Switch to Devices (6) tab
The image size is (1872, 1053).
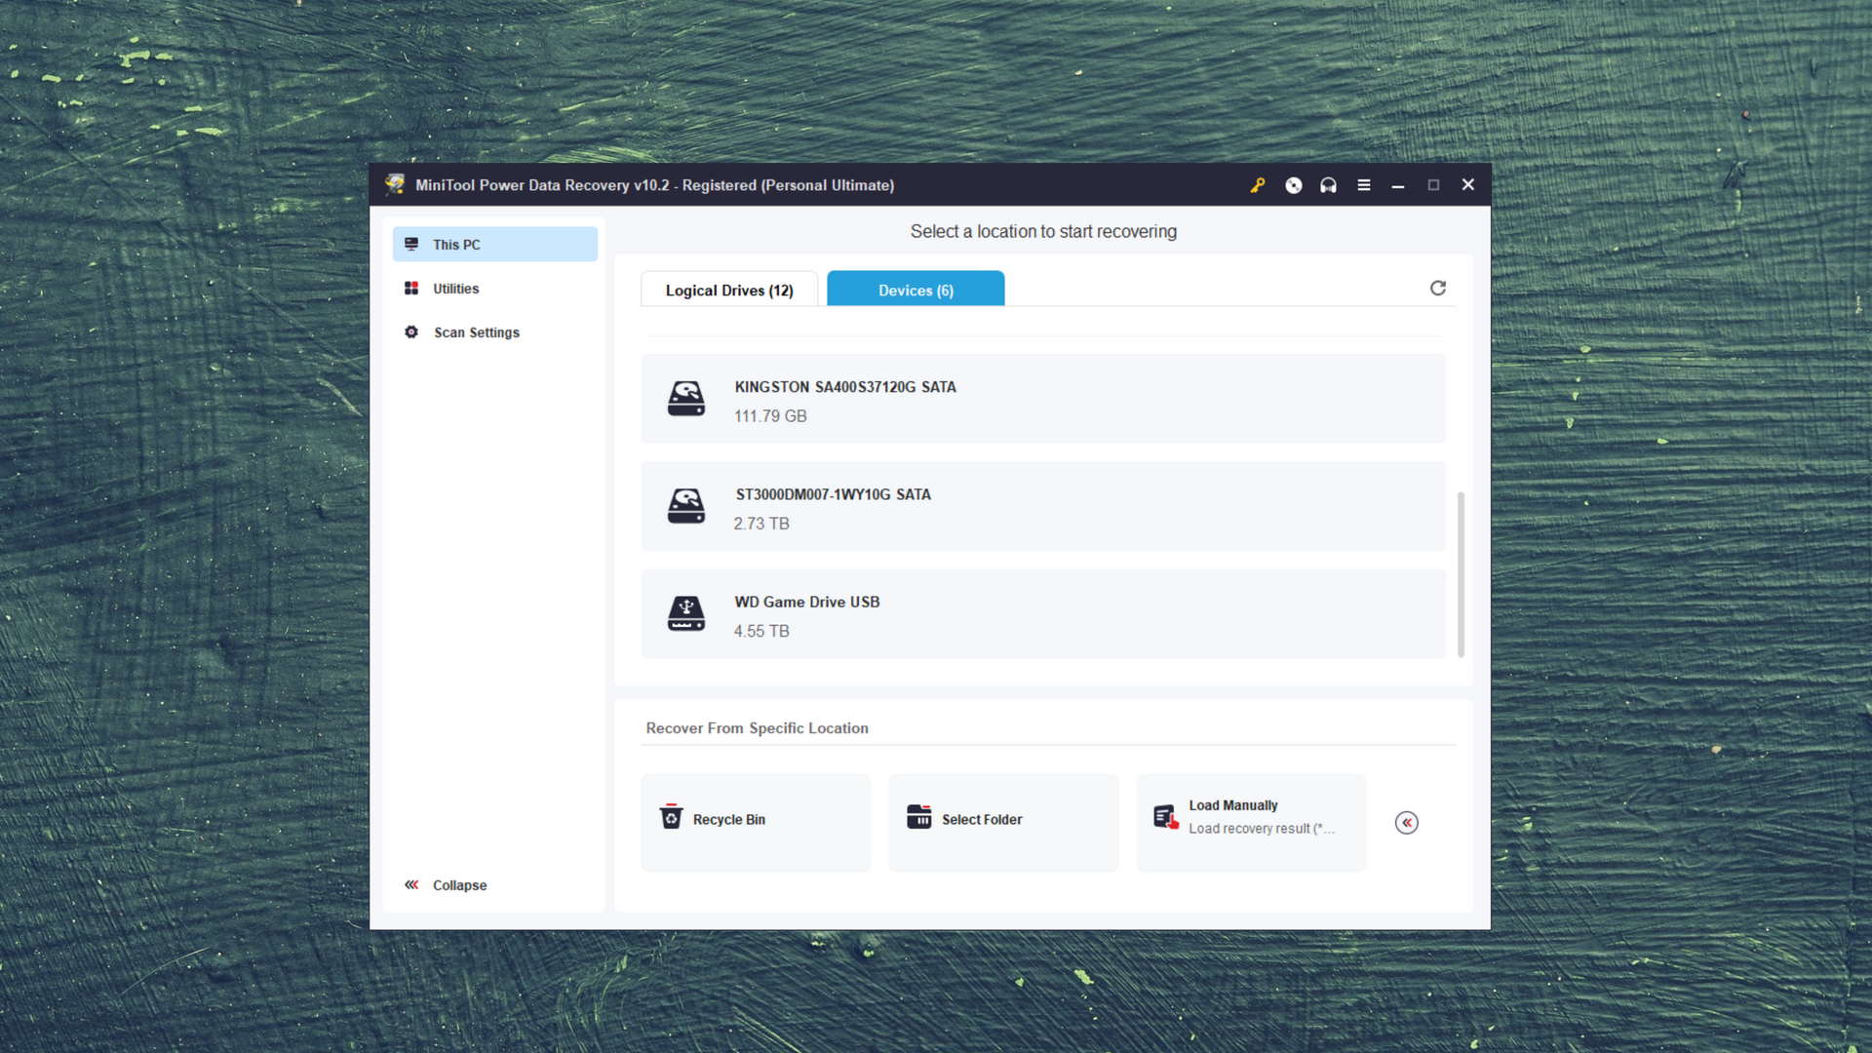916,290
